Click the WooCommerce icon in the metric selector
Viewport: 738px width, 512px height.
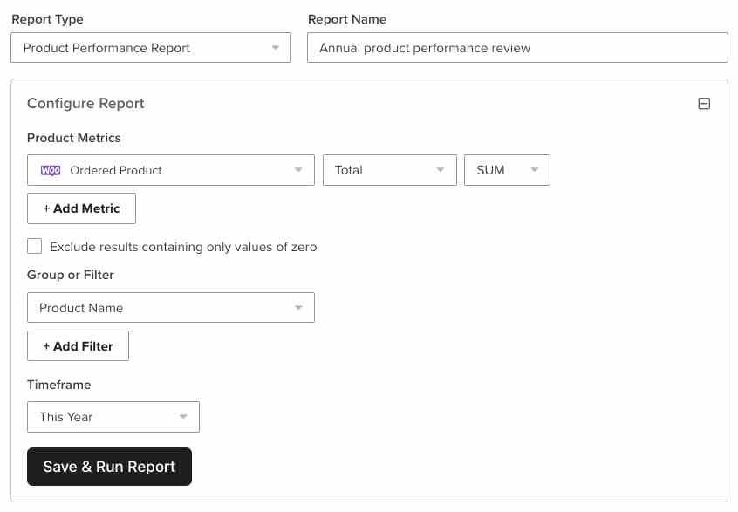click(50, 170)
